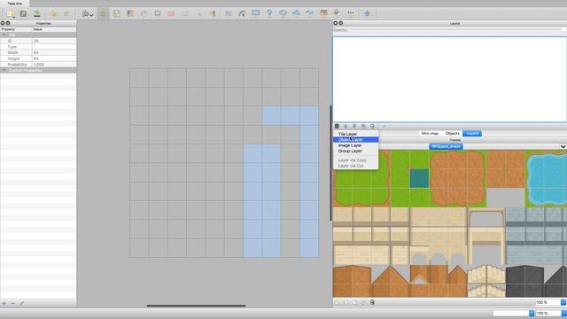The height and width of the screenshot is (319, 567).
Task: Close the Layers panel
Action: tap(335, 23)
